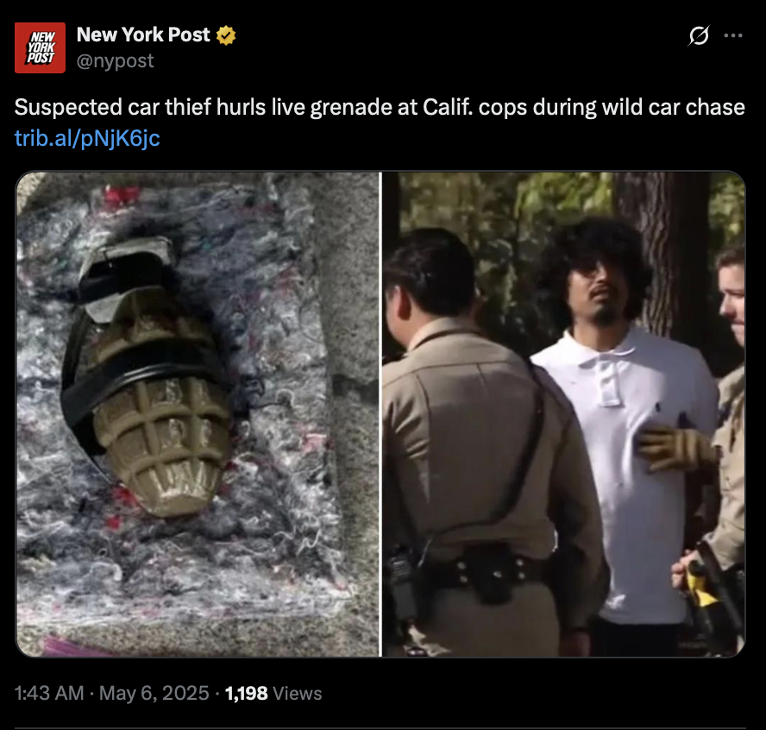Open the arrest photo on the right
766x730 pixels.
click(564, 414)
